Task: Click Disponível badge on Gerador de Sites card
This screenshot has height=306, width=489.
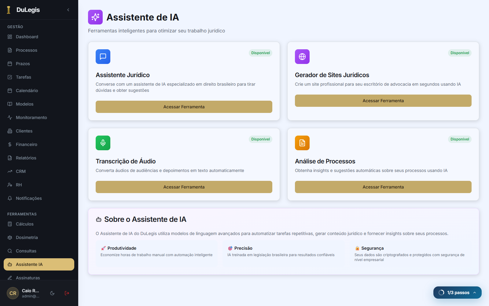Action: 460,53
